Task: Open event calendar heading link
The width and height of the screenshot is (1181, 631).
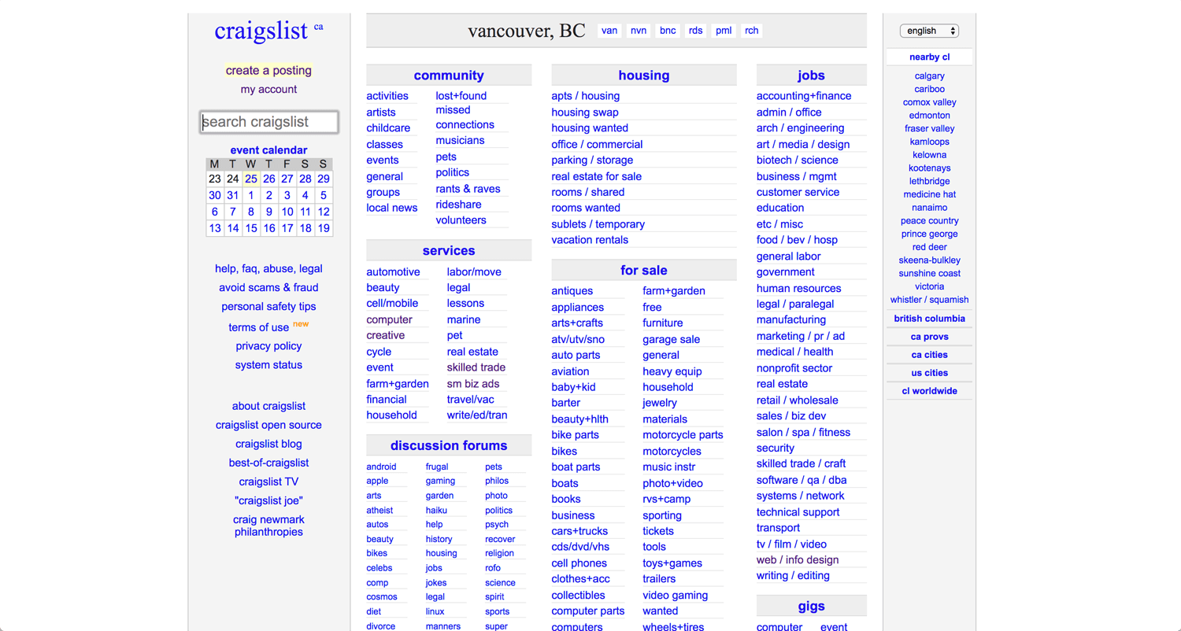Action: point(268,150)
